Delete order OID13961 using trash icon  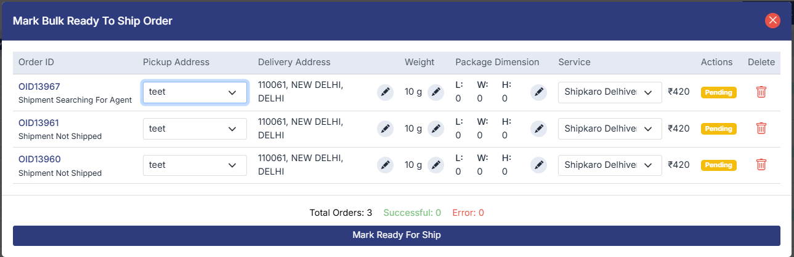tap(761, 128)
